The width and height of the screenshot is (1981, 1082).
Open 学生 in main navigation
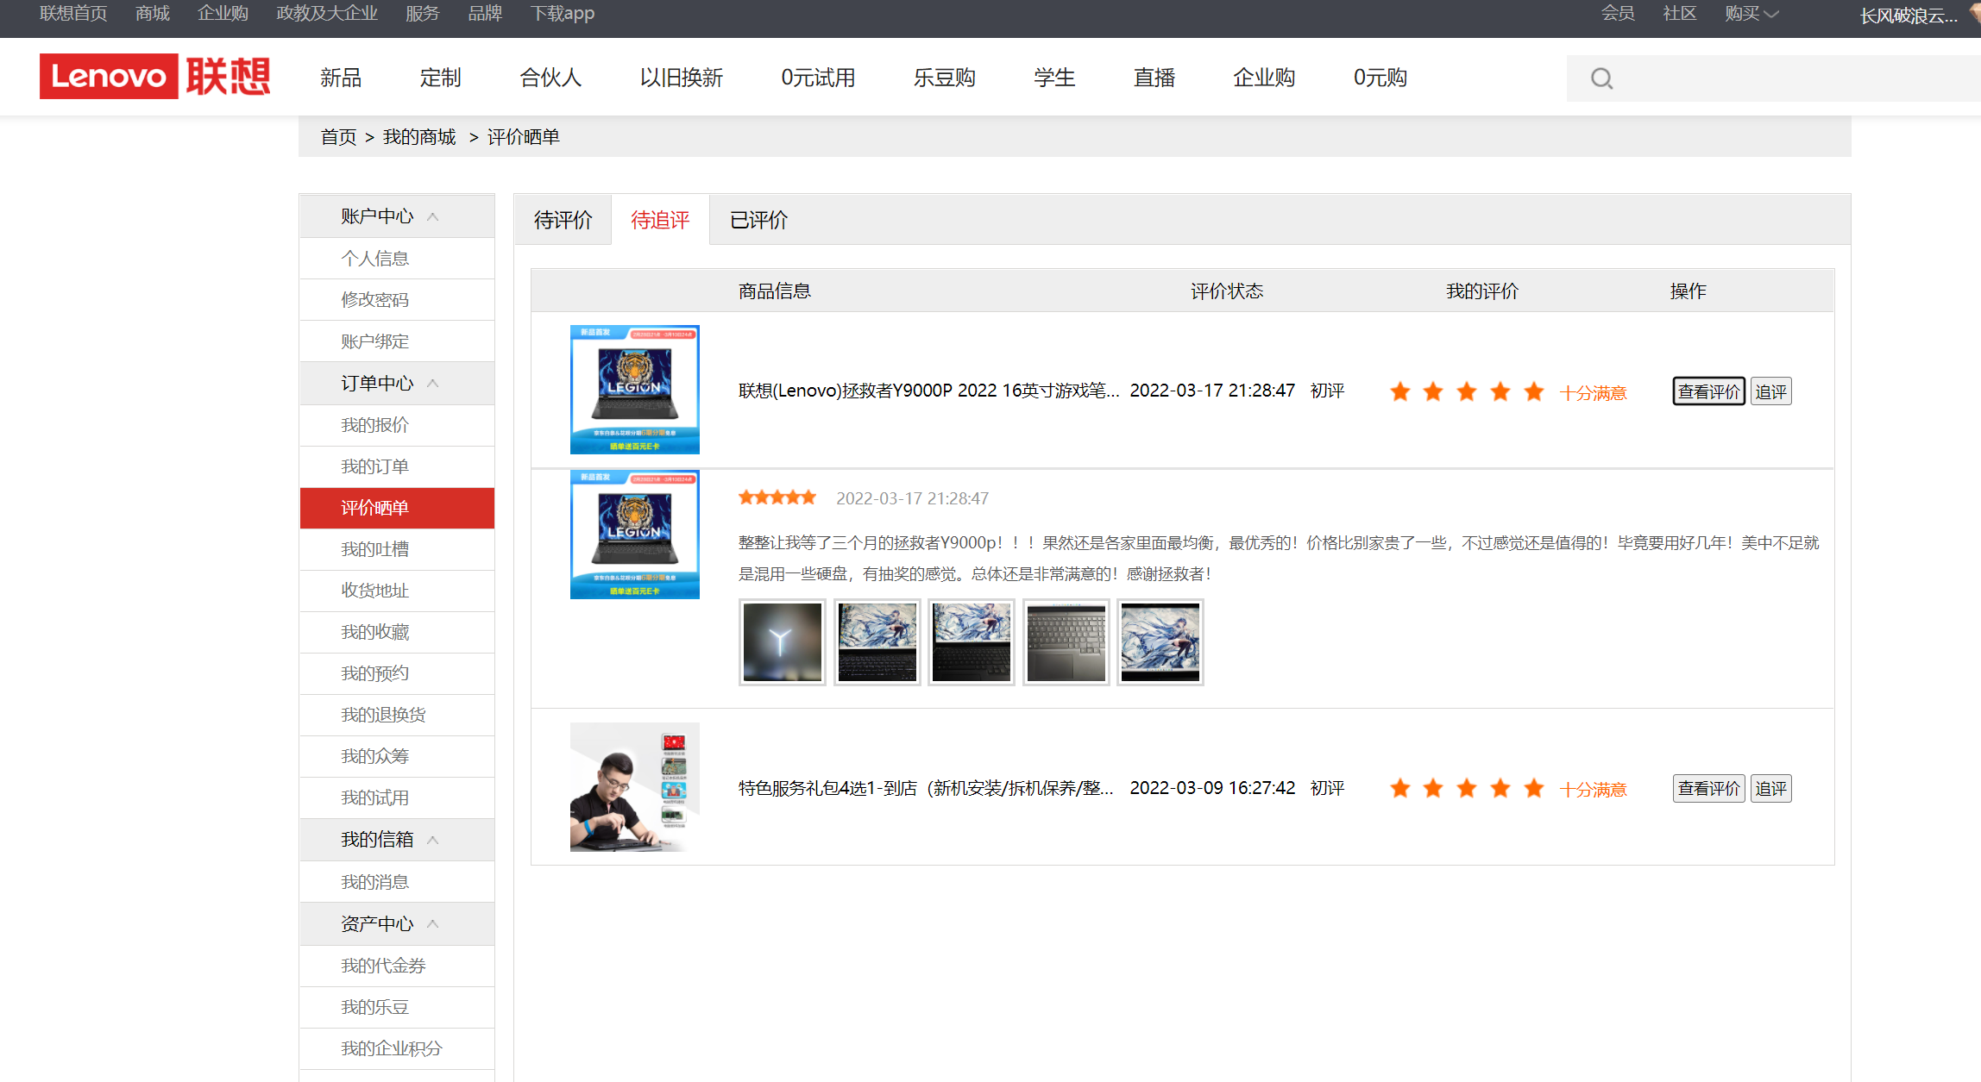click(1054, 78)
